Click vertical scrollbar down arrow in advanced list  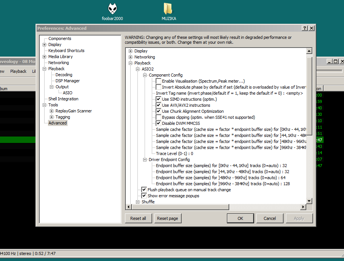(309, 201)
